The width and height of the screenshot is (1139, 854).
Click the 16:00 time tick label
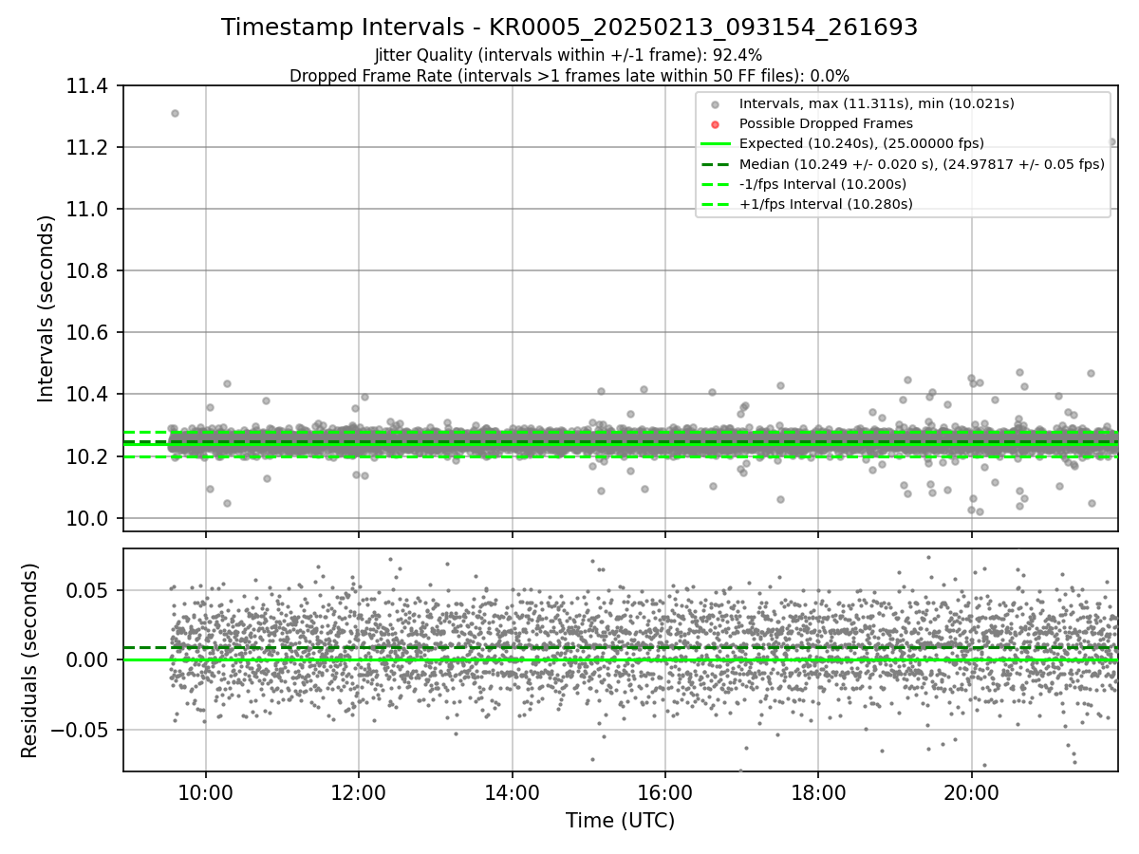665,791
